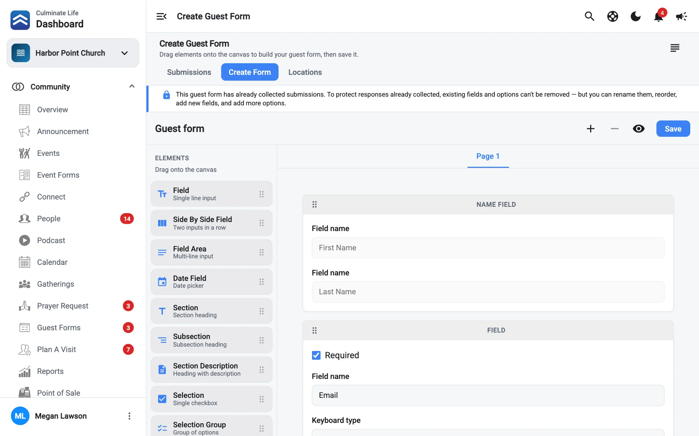Image resolution: width=699 pixels, height=436 pixels.
Task: Grab the Field block drag handle
Action: (315, 330)
